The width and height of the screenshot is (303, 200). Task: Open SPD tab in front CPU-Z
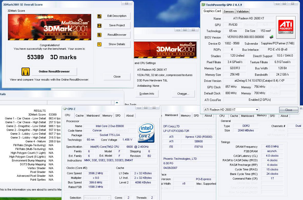coord(118,116)
